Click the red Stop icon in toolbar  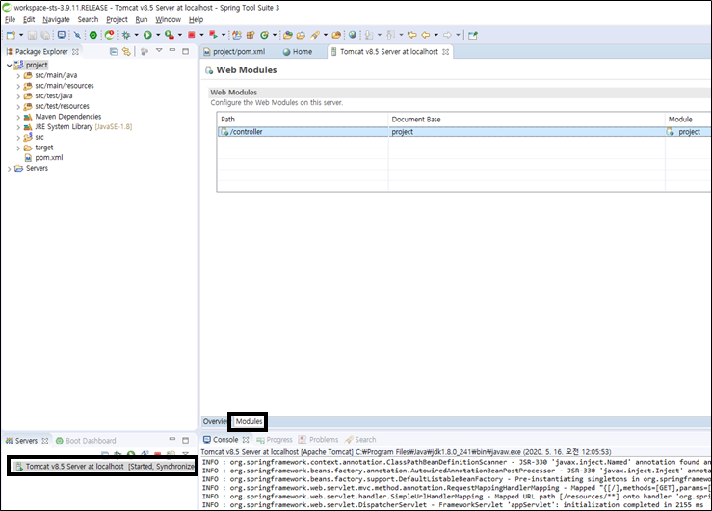tap(192, 35)
